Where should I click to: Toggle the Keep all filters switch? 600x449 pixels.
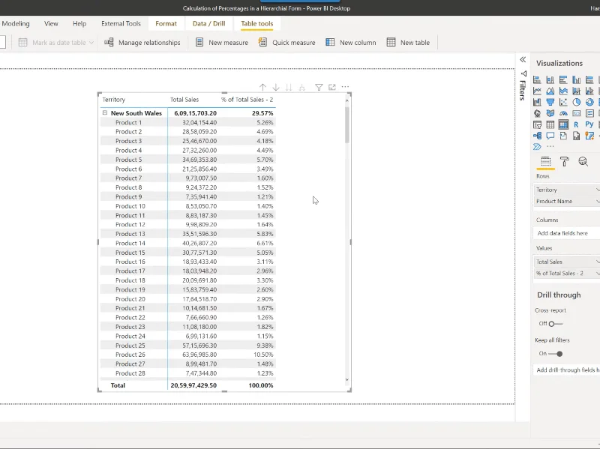(x=555, y=354)
